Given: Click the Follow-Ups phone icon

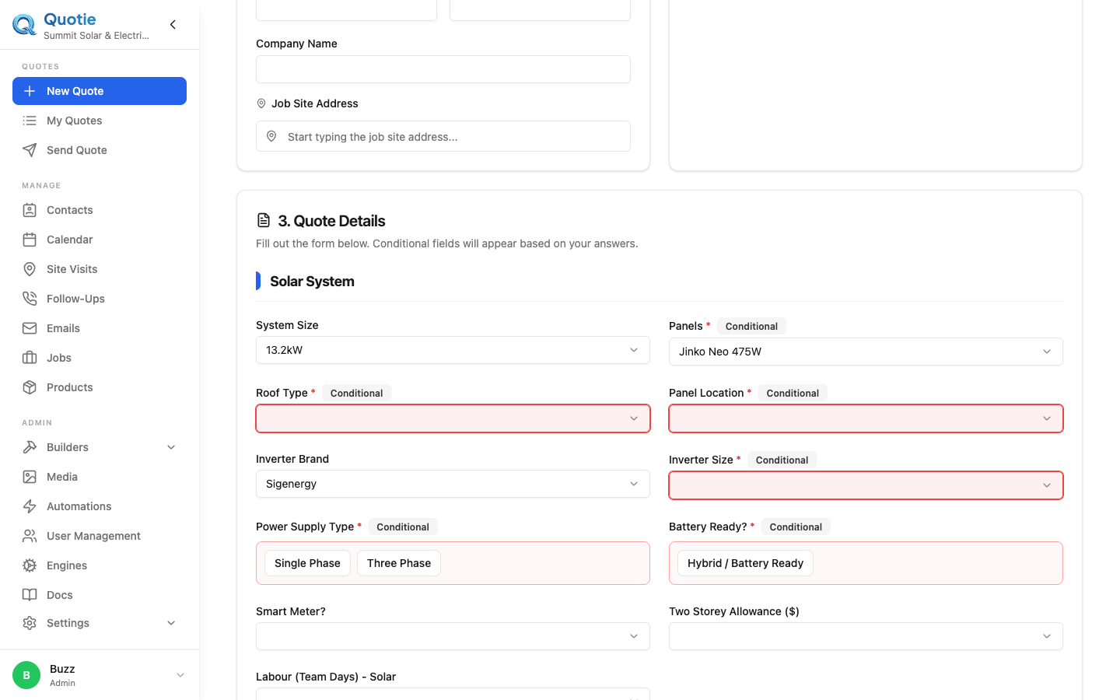Looking at the screenshot, I should click(x=30, y=299).
